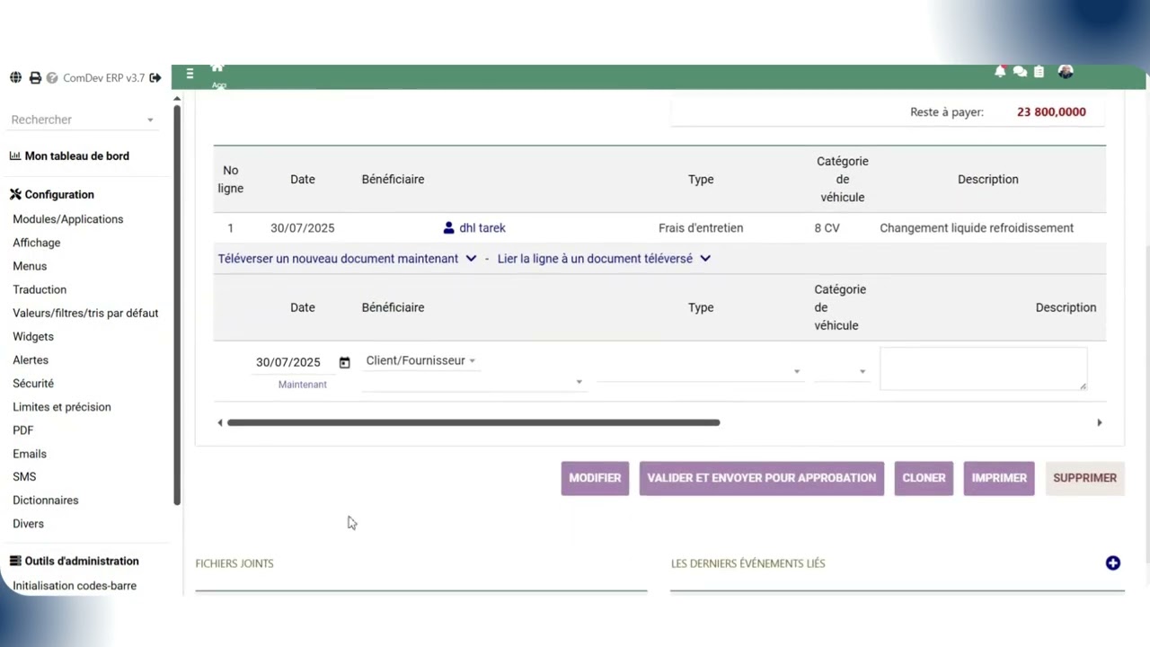Open the dhl tarek beneficiary link
The width and height of the screenshot is (1150, 647).
pos(482,228)
